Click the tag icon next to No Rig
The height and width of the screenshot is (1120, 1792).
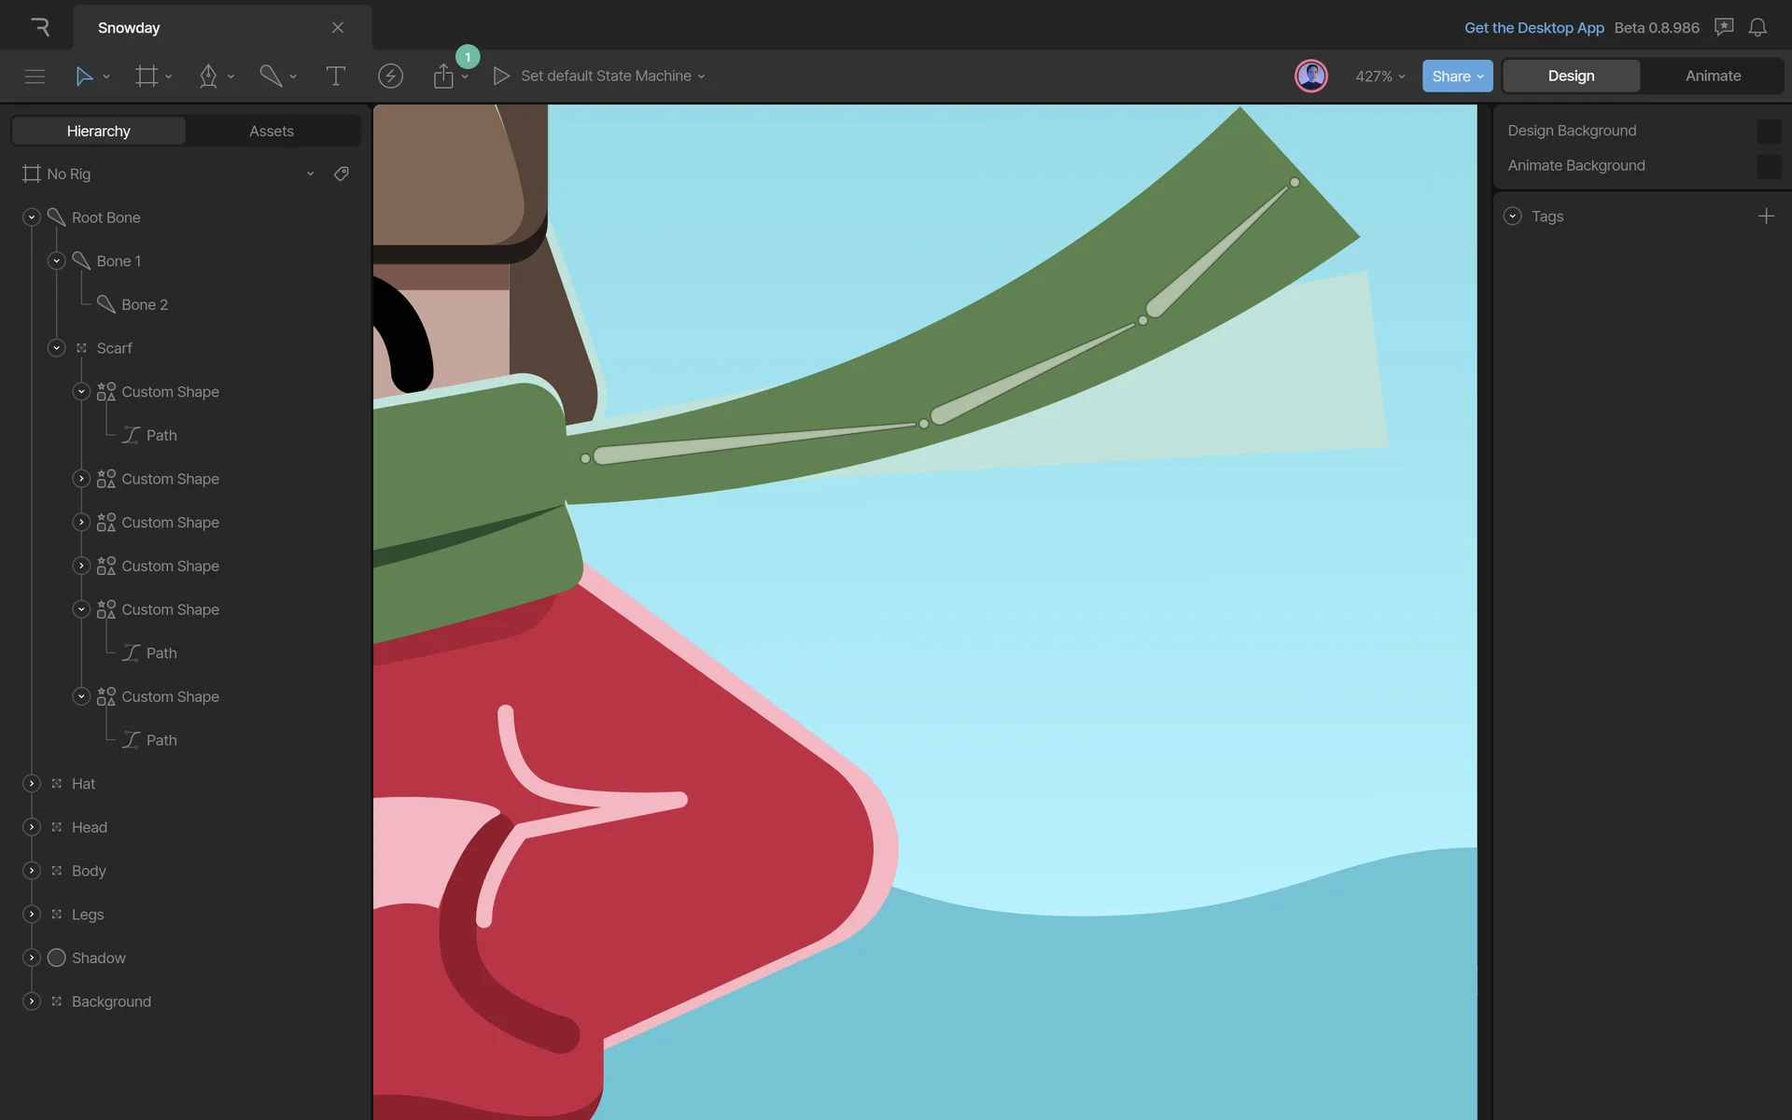click(x=342, y=174)
